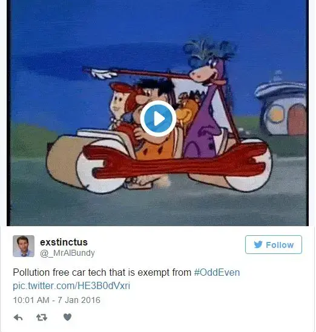This screenshot has height=332, width=316.
Task: Retweet this tweet with retweet icon
Action: (42, 317)
